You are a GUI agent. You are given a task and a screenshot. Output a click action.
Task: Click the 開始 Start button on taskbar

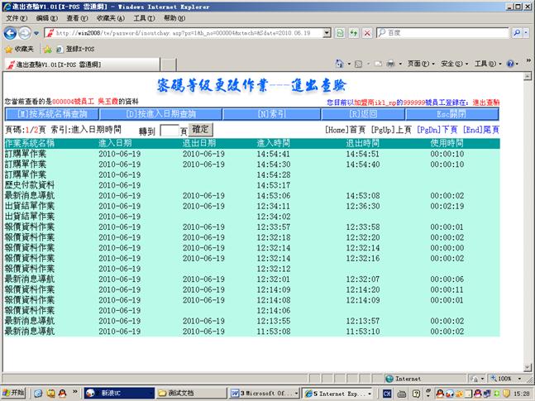(15, 393)
